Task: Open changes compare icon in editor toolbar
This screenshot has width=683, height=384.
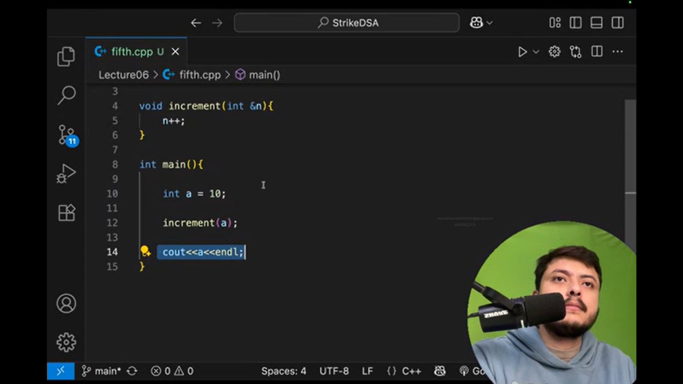Action: pyautogui.click(x=575, y=52)
